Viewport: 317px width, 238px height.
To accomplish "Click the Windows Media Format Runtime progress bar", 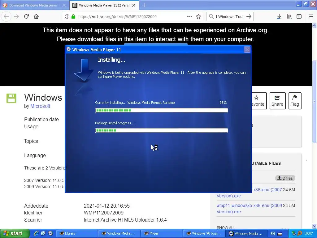I will [x=162, y=110].
